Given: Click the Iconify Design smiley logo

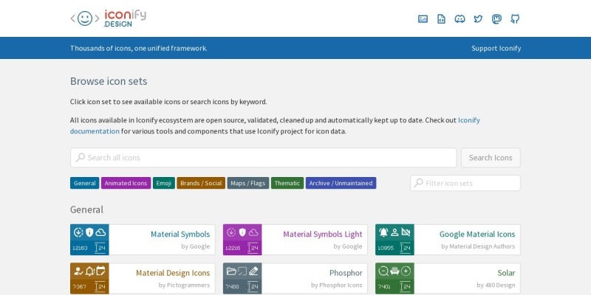Looking at the screenshot, I should coord(108,18).
